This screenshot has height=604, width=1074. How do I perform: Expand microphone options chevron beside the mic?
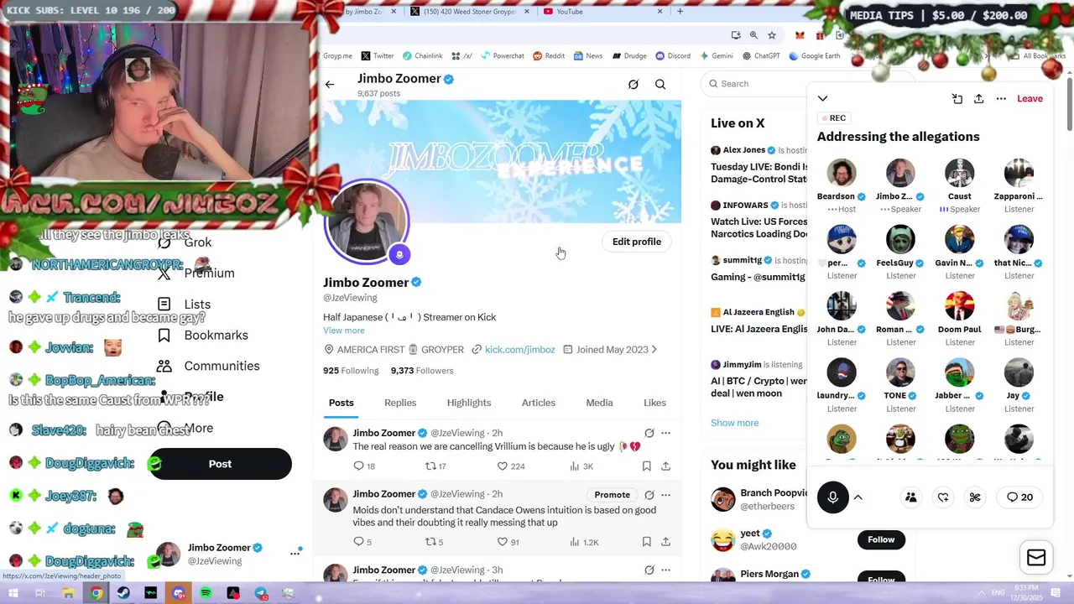click(x=858, y=497)
